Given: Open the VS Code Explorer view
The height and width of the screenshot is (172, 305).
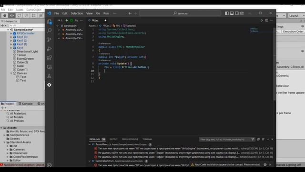Looking at the screenshot, I should [x=50, y=21].
